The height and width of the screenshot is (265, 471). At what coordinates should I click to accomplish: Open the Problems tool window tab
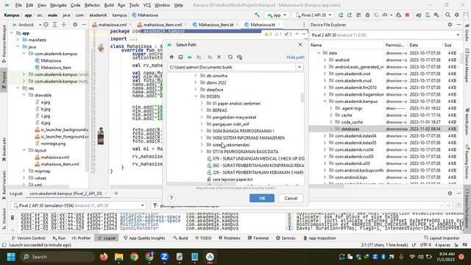point(229,238)
